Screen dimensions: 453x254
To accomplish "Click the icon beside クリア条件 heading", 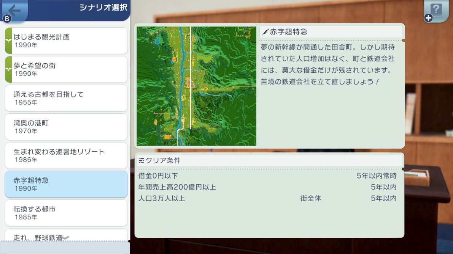I will tap(141, 160).
